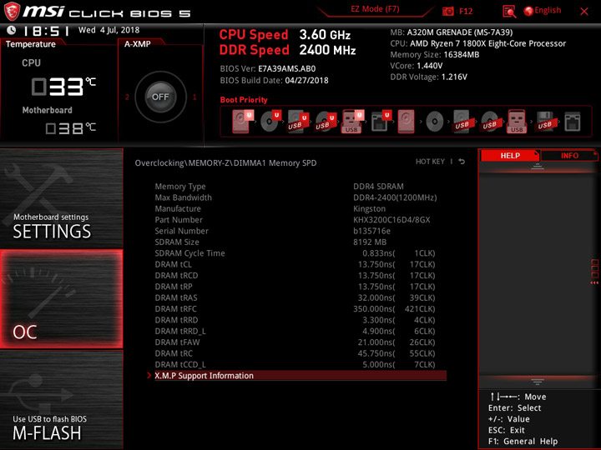Select the legacy USB hard disk boot icon
Screen dimensions: 601x450
click(462, 122)
